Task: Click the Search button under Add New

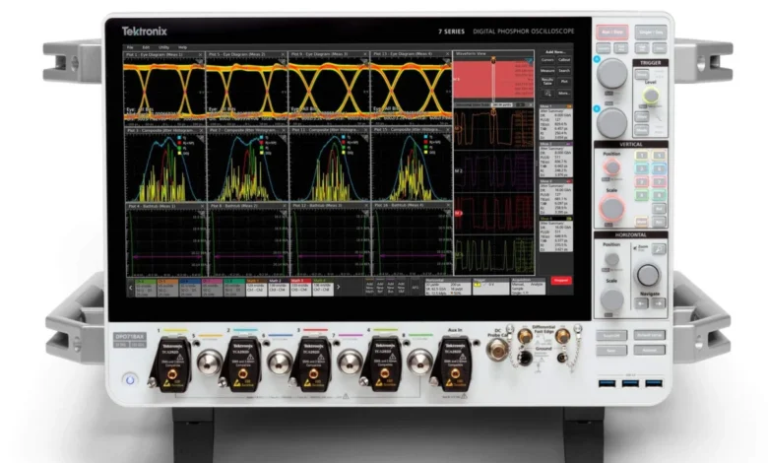Action: (564, 71)
